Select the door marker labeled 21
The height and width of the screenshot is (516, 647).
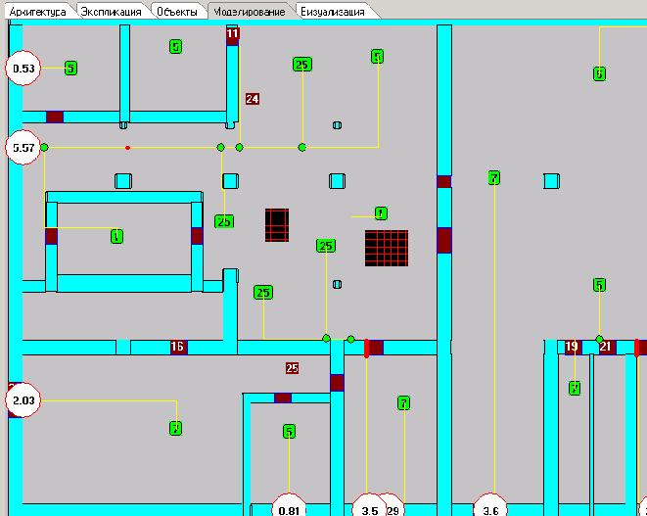pyautogui.click(x=605, y=347)
